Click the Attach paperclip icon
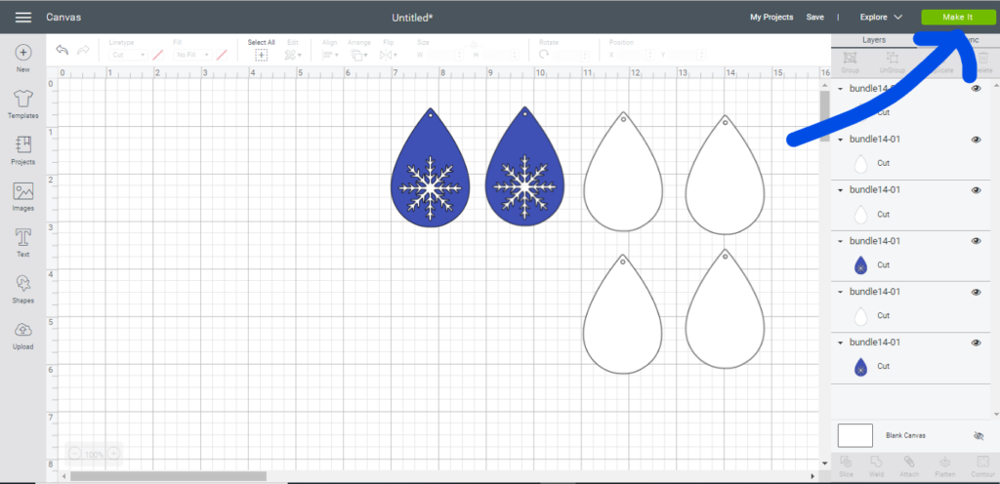This screenshot has width=1000, height=484. point(909,462)
